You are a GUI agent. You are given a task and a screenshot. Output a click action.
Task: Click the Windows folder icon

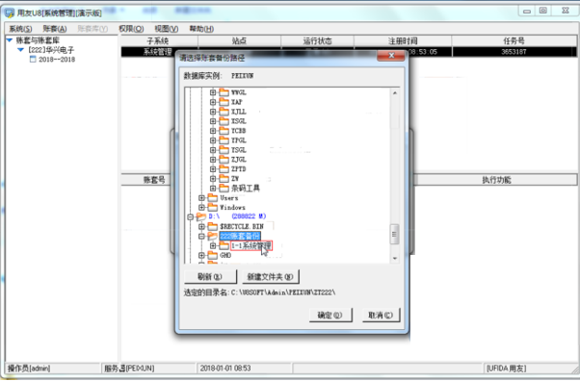coord(212,207)
